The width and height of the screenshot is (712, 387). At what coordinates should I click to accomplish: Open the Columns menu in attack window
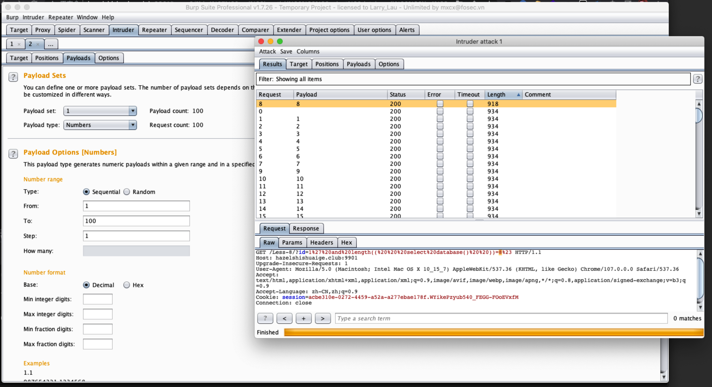coord(308,52)
